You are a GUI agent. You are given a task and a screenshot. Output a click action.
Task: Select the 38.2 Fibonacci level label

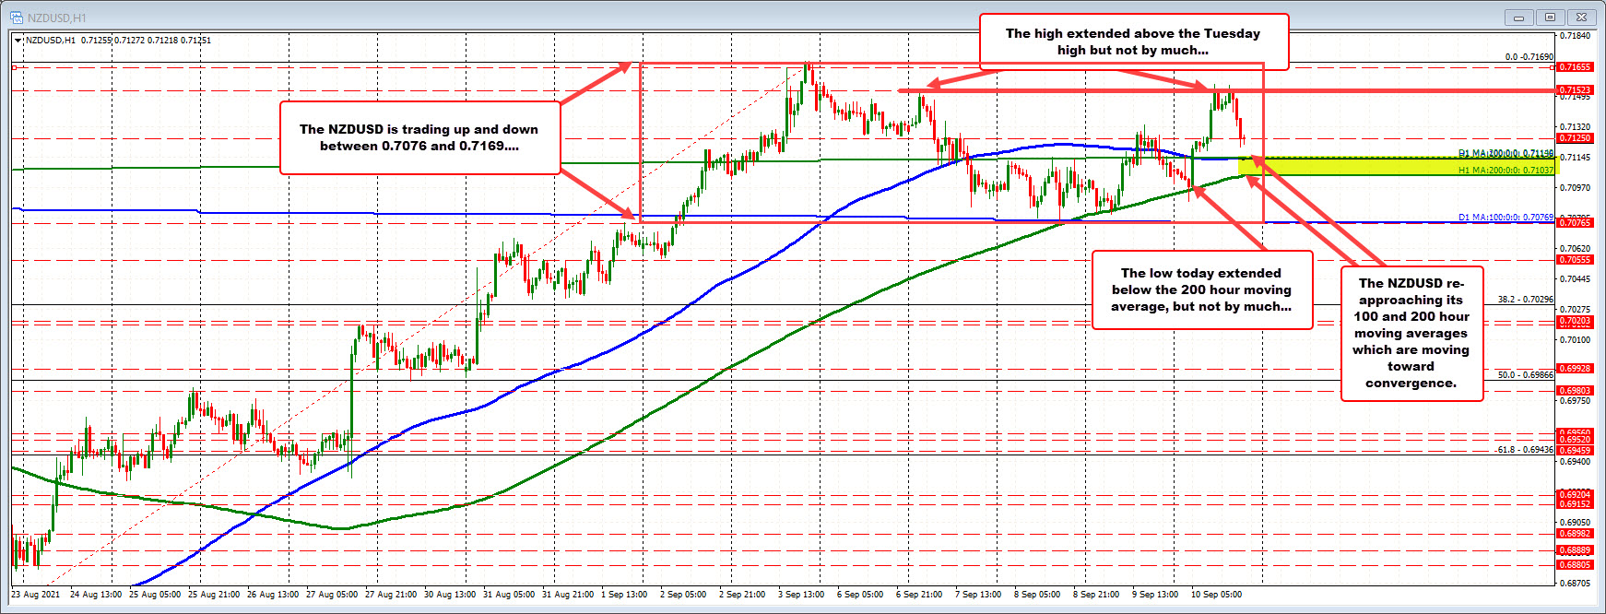click(1525, 300)
